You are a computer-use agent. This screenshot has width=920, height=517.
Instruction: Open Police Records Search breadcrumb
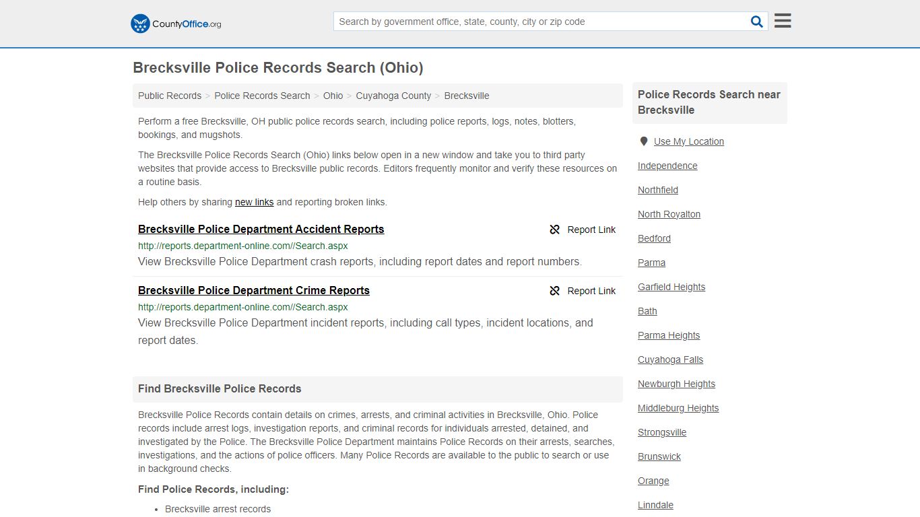coord(262,96)
